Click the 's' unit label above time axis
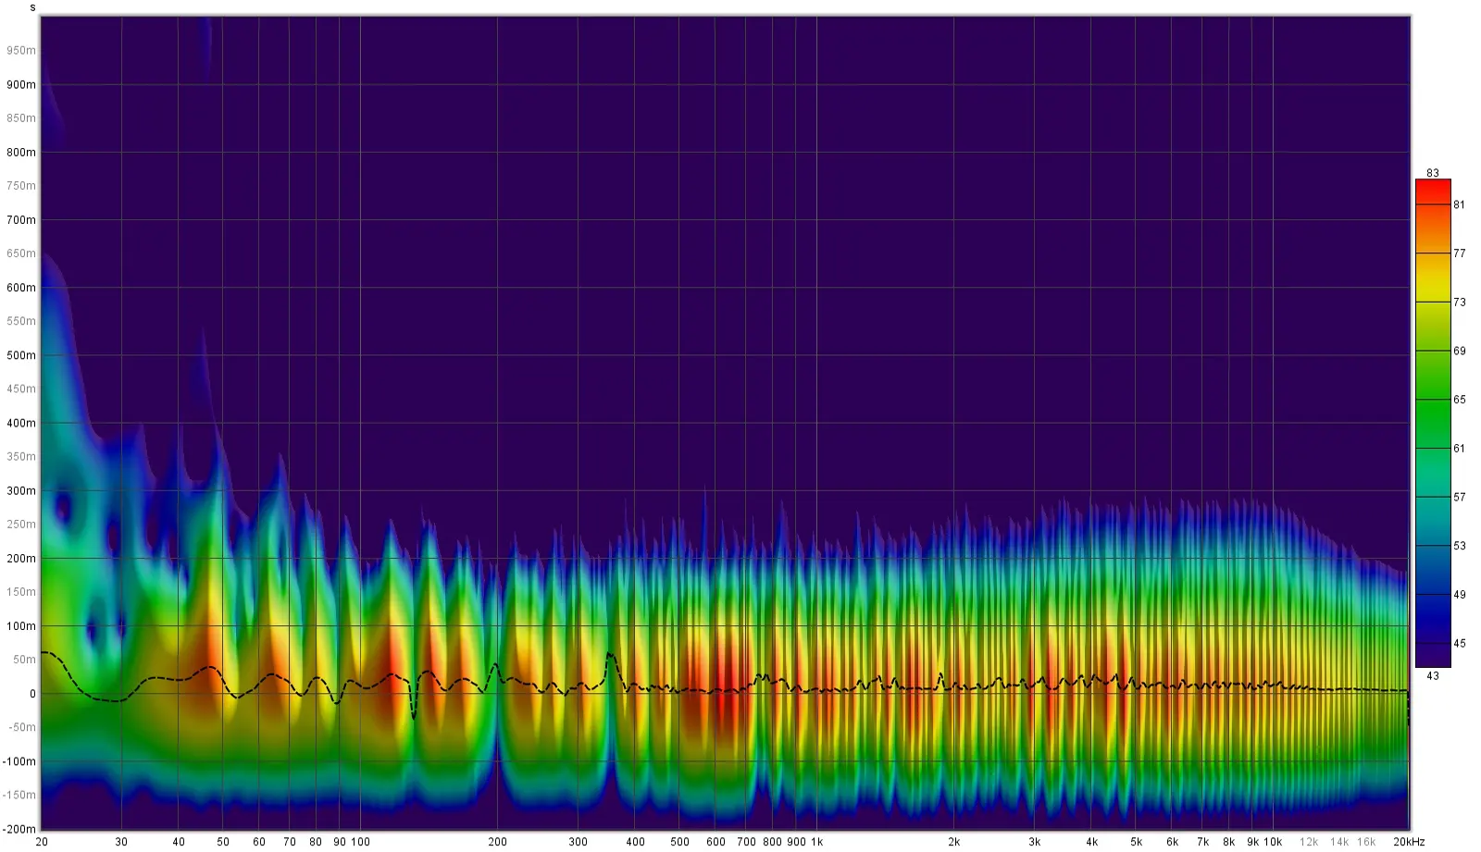Screen dimensions: 1481x852 coord(32,7)
